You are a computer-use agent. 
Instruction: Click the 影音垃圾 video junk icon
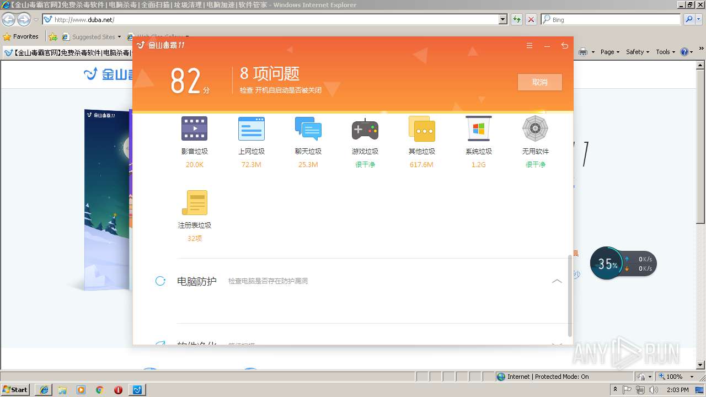[x=194, y=128]
